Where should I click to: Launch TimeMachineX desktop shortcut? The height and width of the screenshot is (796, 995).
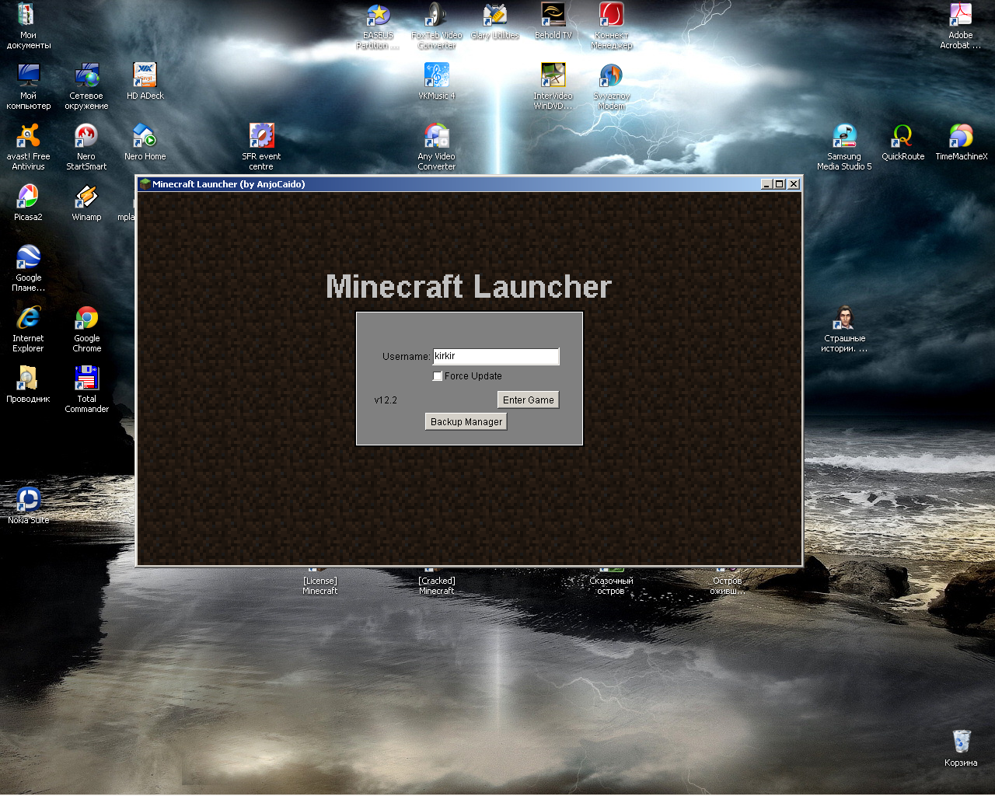pos(961,142)
